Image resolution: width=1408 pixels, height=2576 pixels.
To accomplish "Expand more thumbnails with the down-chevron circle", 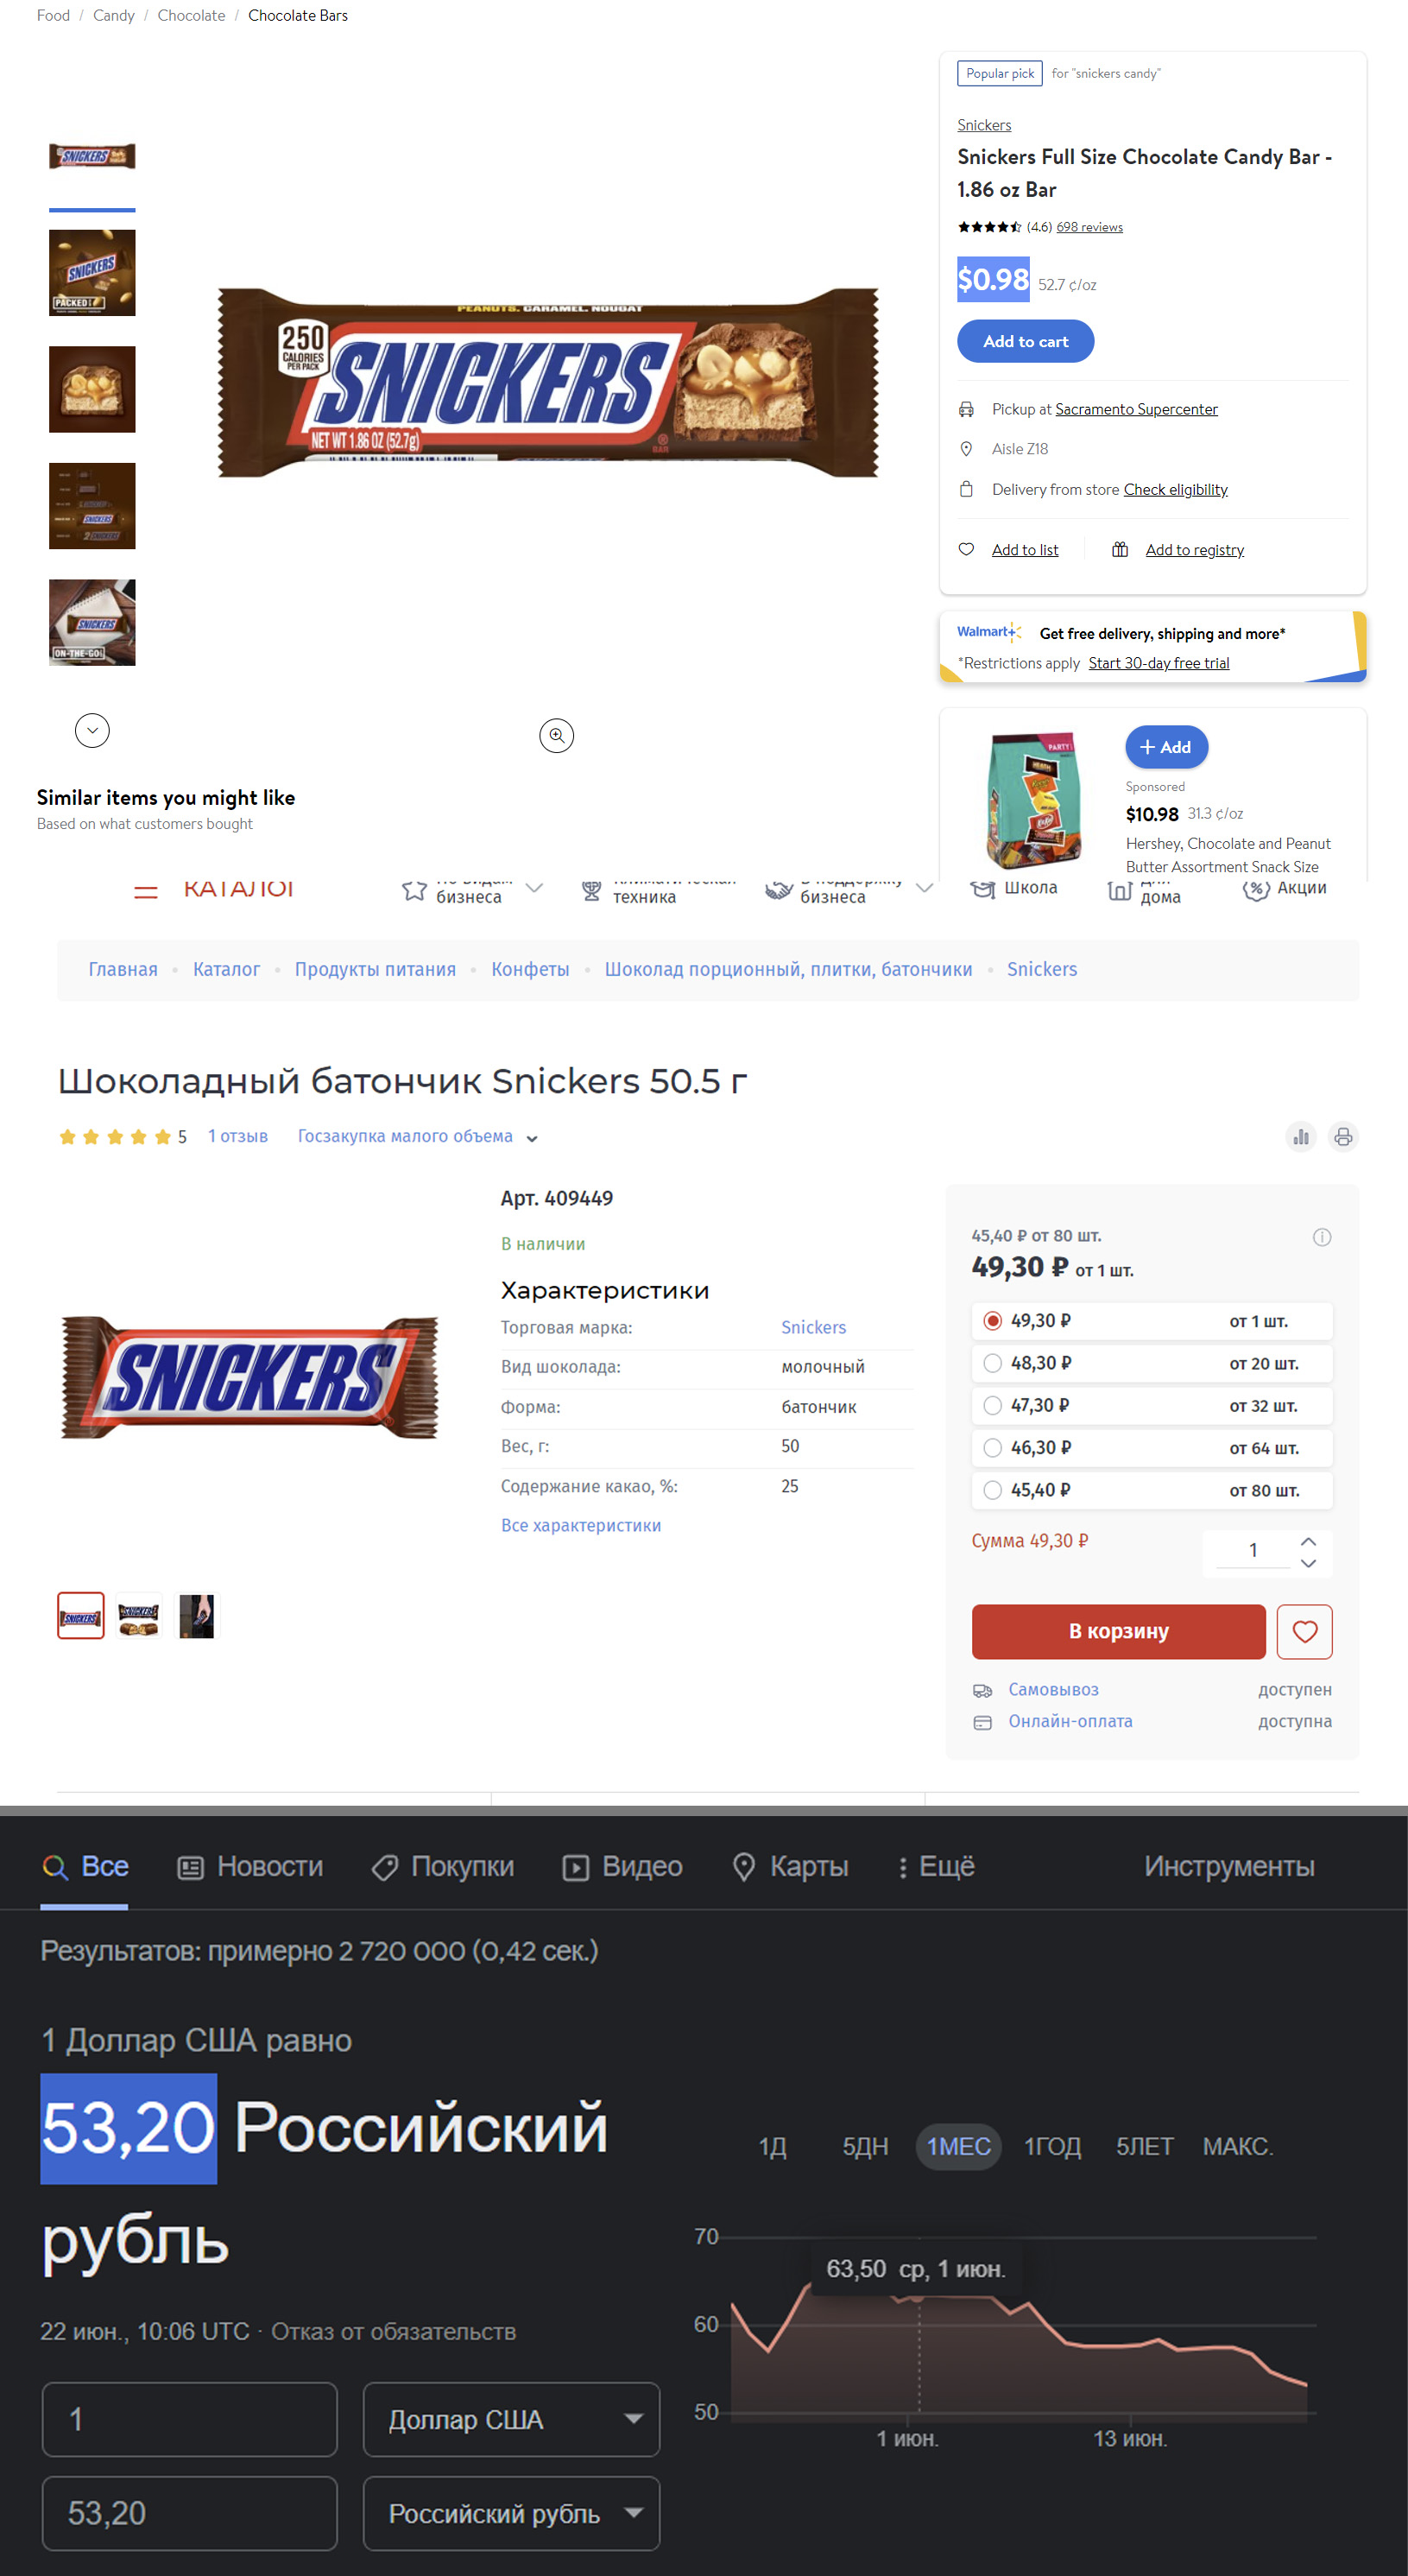I will pos(92,731).
